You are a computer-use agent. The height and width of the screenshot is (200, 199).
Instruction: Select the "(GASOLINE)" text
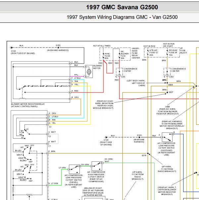tap(166, 150)
